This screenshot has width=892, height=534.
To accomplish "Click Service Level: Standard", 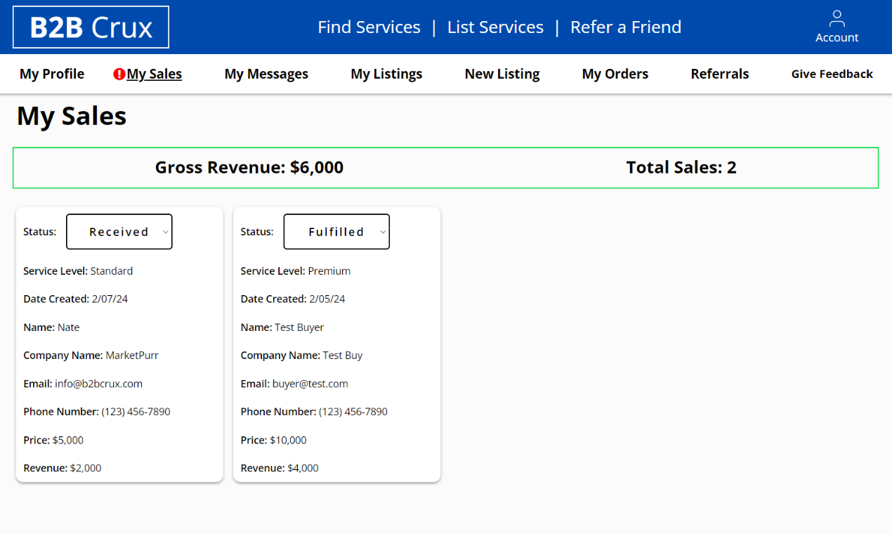I will (x=78, y=271).
